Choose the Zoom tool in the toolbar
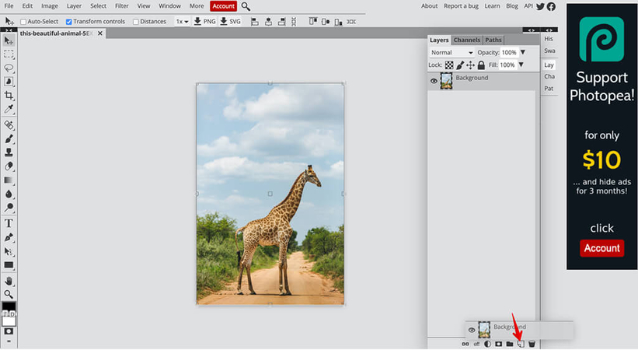The width and height of the screenshot is (638, 350). click(x=9, y=294)
